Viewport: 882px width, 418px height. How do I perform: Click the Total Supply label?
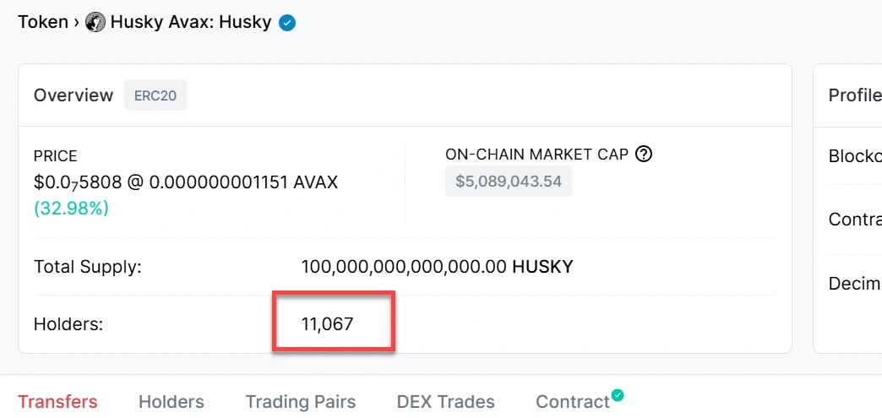(87, 267)
